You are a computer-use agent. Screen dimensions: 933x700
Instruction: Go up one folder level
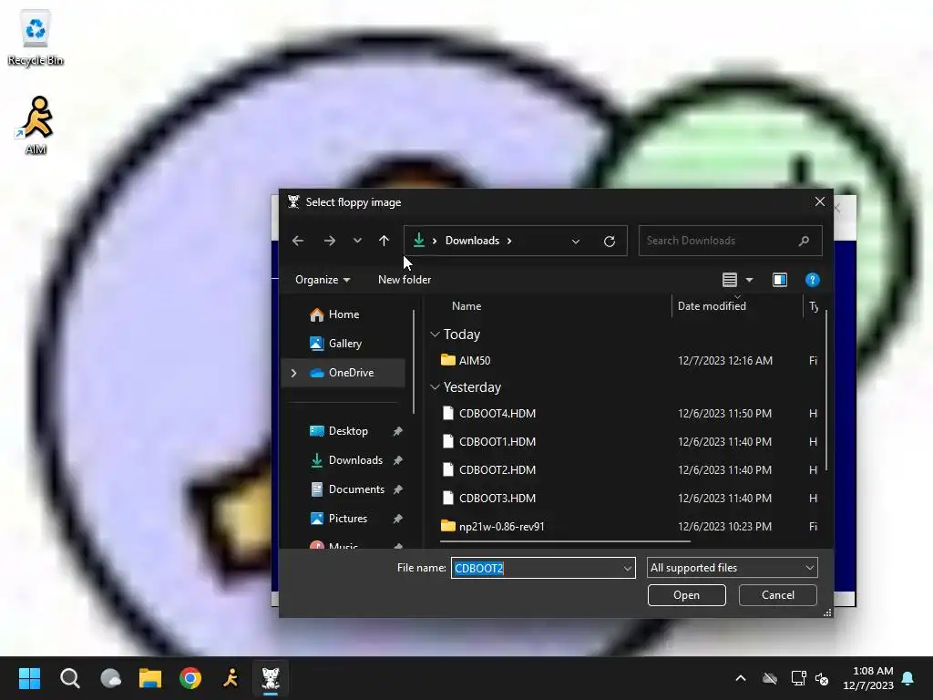click(384, 241)
